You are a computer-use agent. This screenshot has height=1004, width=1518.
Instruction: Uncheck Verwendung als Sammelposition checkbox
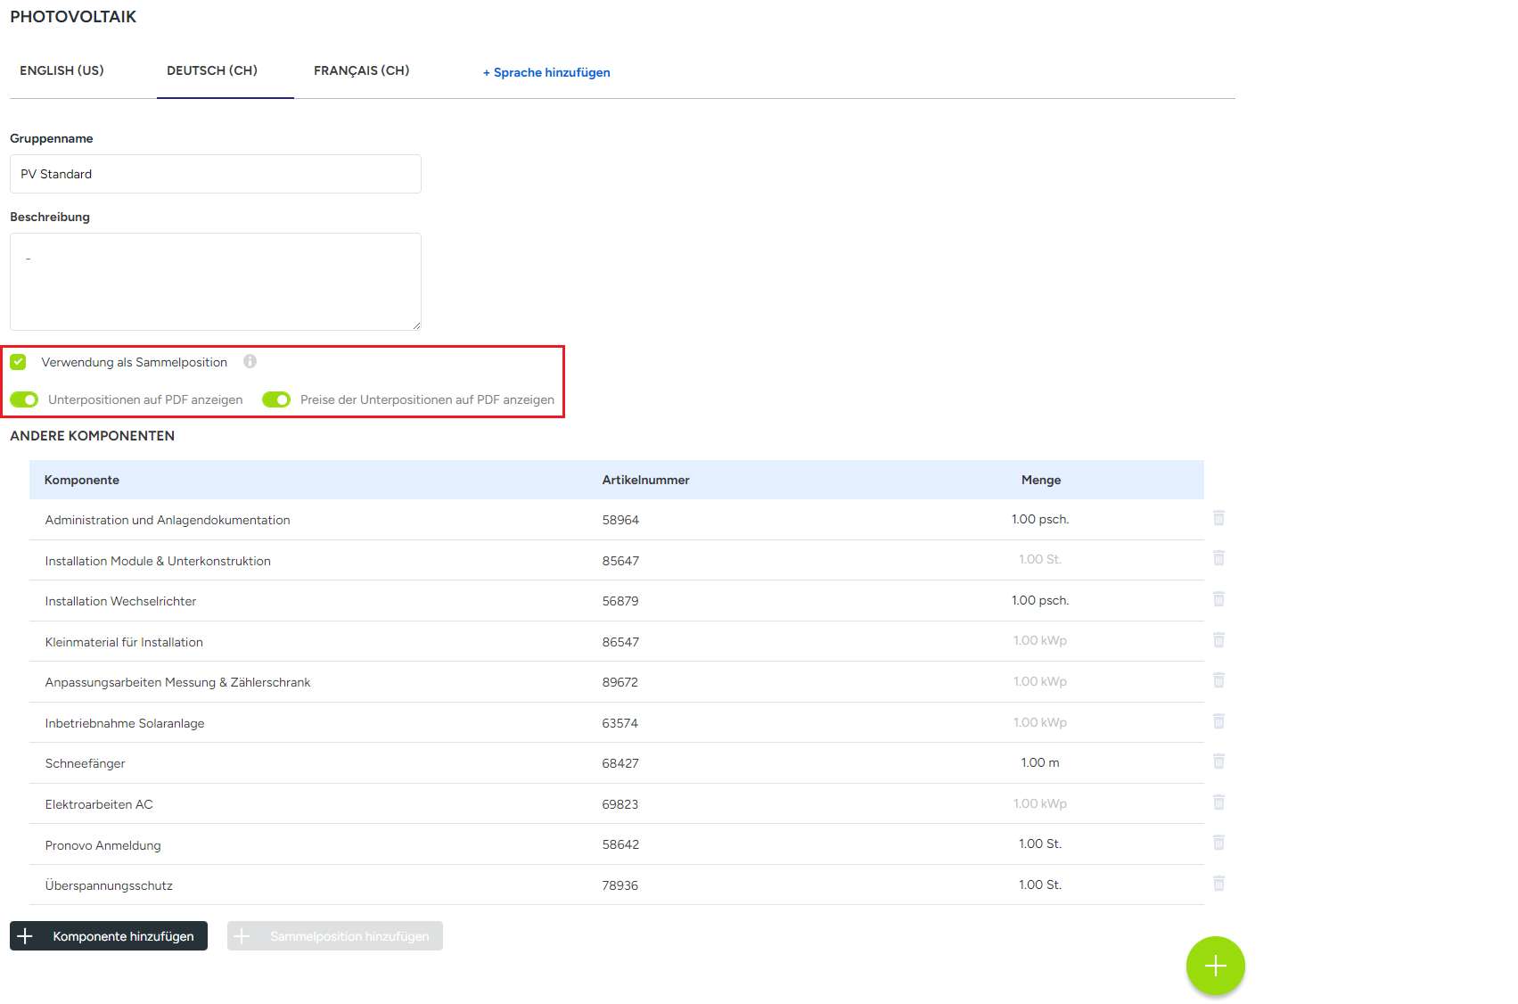pos(18,362)
